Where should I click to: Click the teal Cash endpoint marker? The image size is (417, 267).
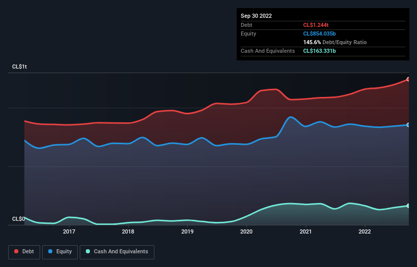(x=408, y=206)
